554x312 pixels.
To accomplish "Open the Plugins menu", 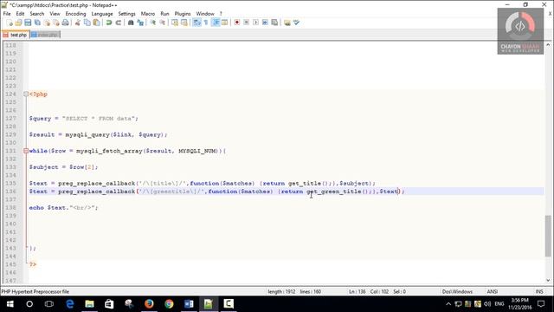I will click(x=183, y=14).
